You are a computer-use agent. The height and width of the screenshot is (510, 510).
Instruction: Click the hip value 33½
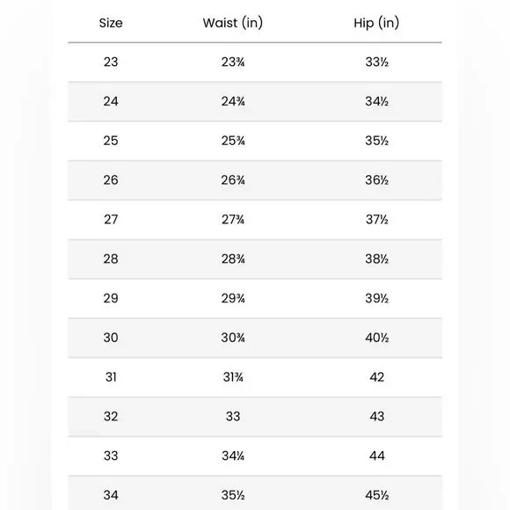[x=376, y=62]
